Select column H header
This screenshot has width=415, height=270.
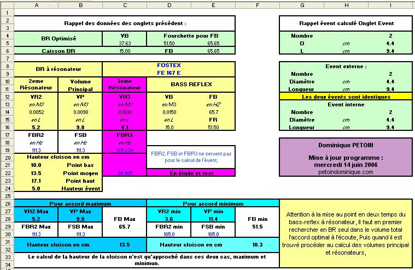tap(346, 5)
